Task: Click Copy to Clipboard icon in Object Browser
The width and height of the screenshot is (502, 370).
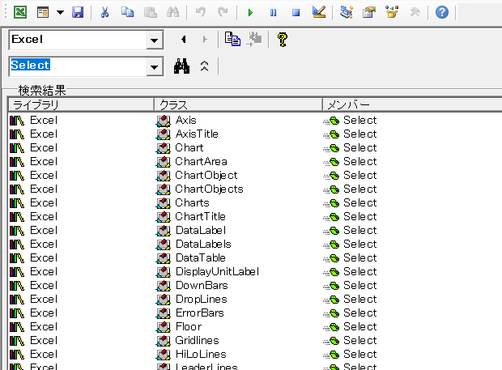Action: 232,40
